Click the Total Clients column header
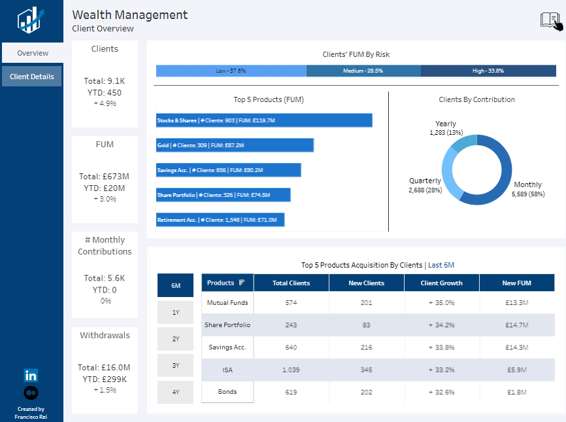The height and width of the screenshot is (422, 566). [x=291, y=283]
